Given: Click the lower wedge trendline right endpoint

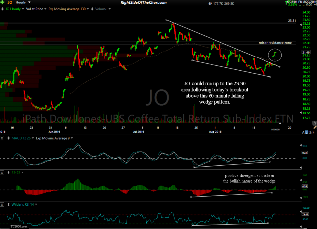Looking at the screenshot, I should coord(270,77).
